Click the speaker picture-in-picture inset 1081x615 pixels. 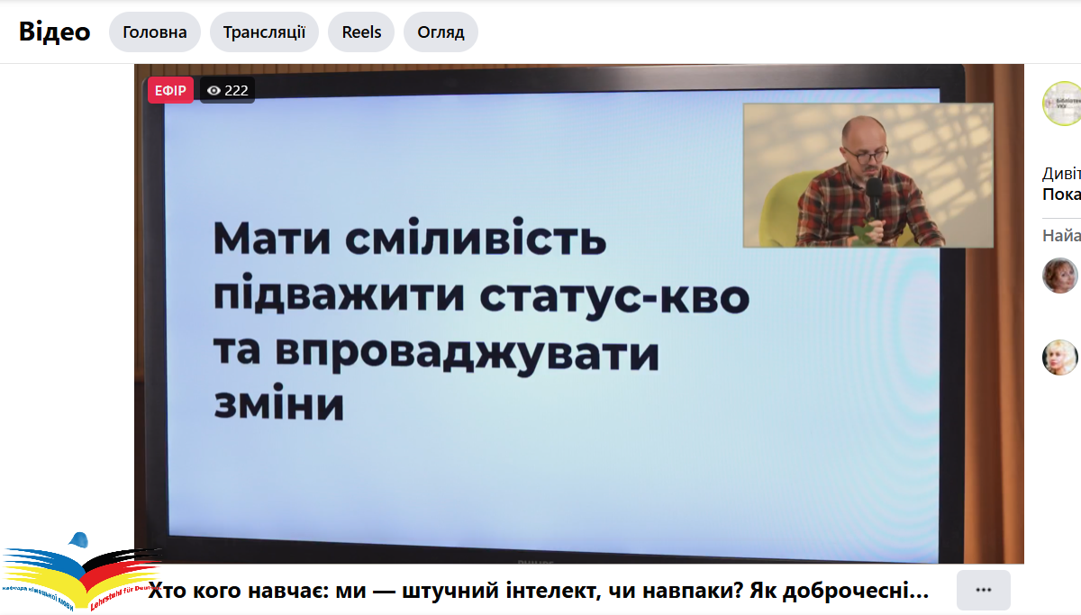pyautogui.click(x=868, y=175)
